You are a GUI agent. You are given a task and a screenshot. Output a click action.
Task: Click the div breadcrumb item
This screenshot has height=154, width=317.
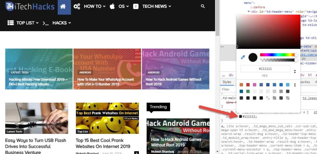point(231,75)
